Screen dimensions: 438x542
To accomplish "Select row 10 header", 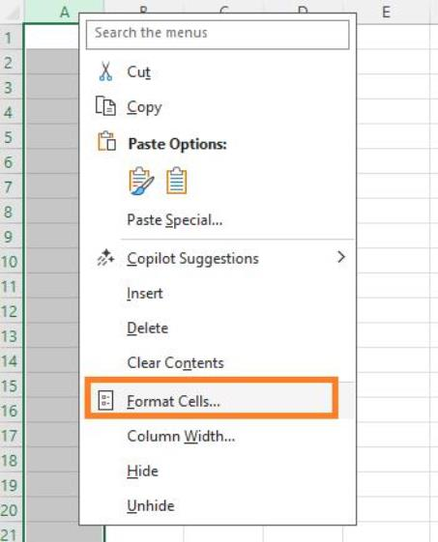I will [x=10, y=262].
